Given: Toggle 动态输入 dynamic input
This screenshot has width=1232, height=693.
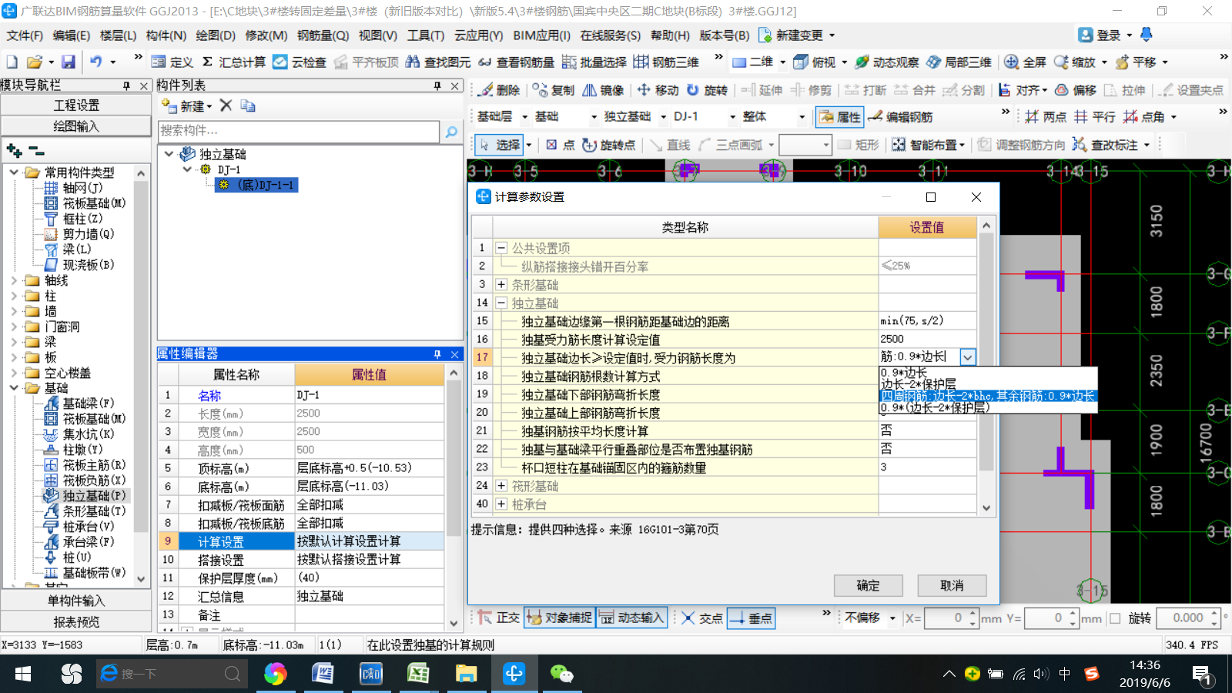Looking at the screenshot, I should [631, 618].
